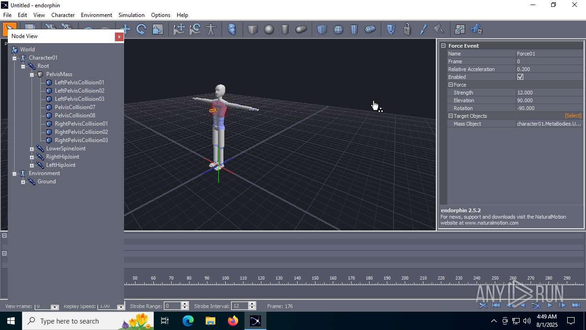Image resolution: width=586 pixels, height=330 pixels.
Task: Collapse the Root node in tree
Action: 23,66
